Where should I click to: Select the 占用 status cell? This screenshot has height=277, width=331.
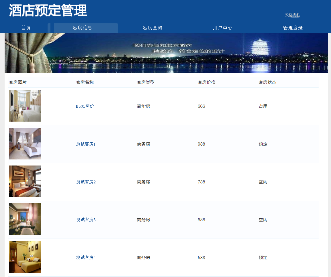click(263, 106)
